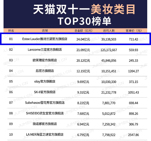The height and width of the screenshot is (141, 151).
Task: Click average order value 2547.86
Action: pos(133,135)
